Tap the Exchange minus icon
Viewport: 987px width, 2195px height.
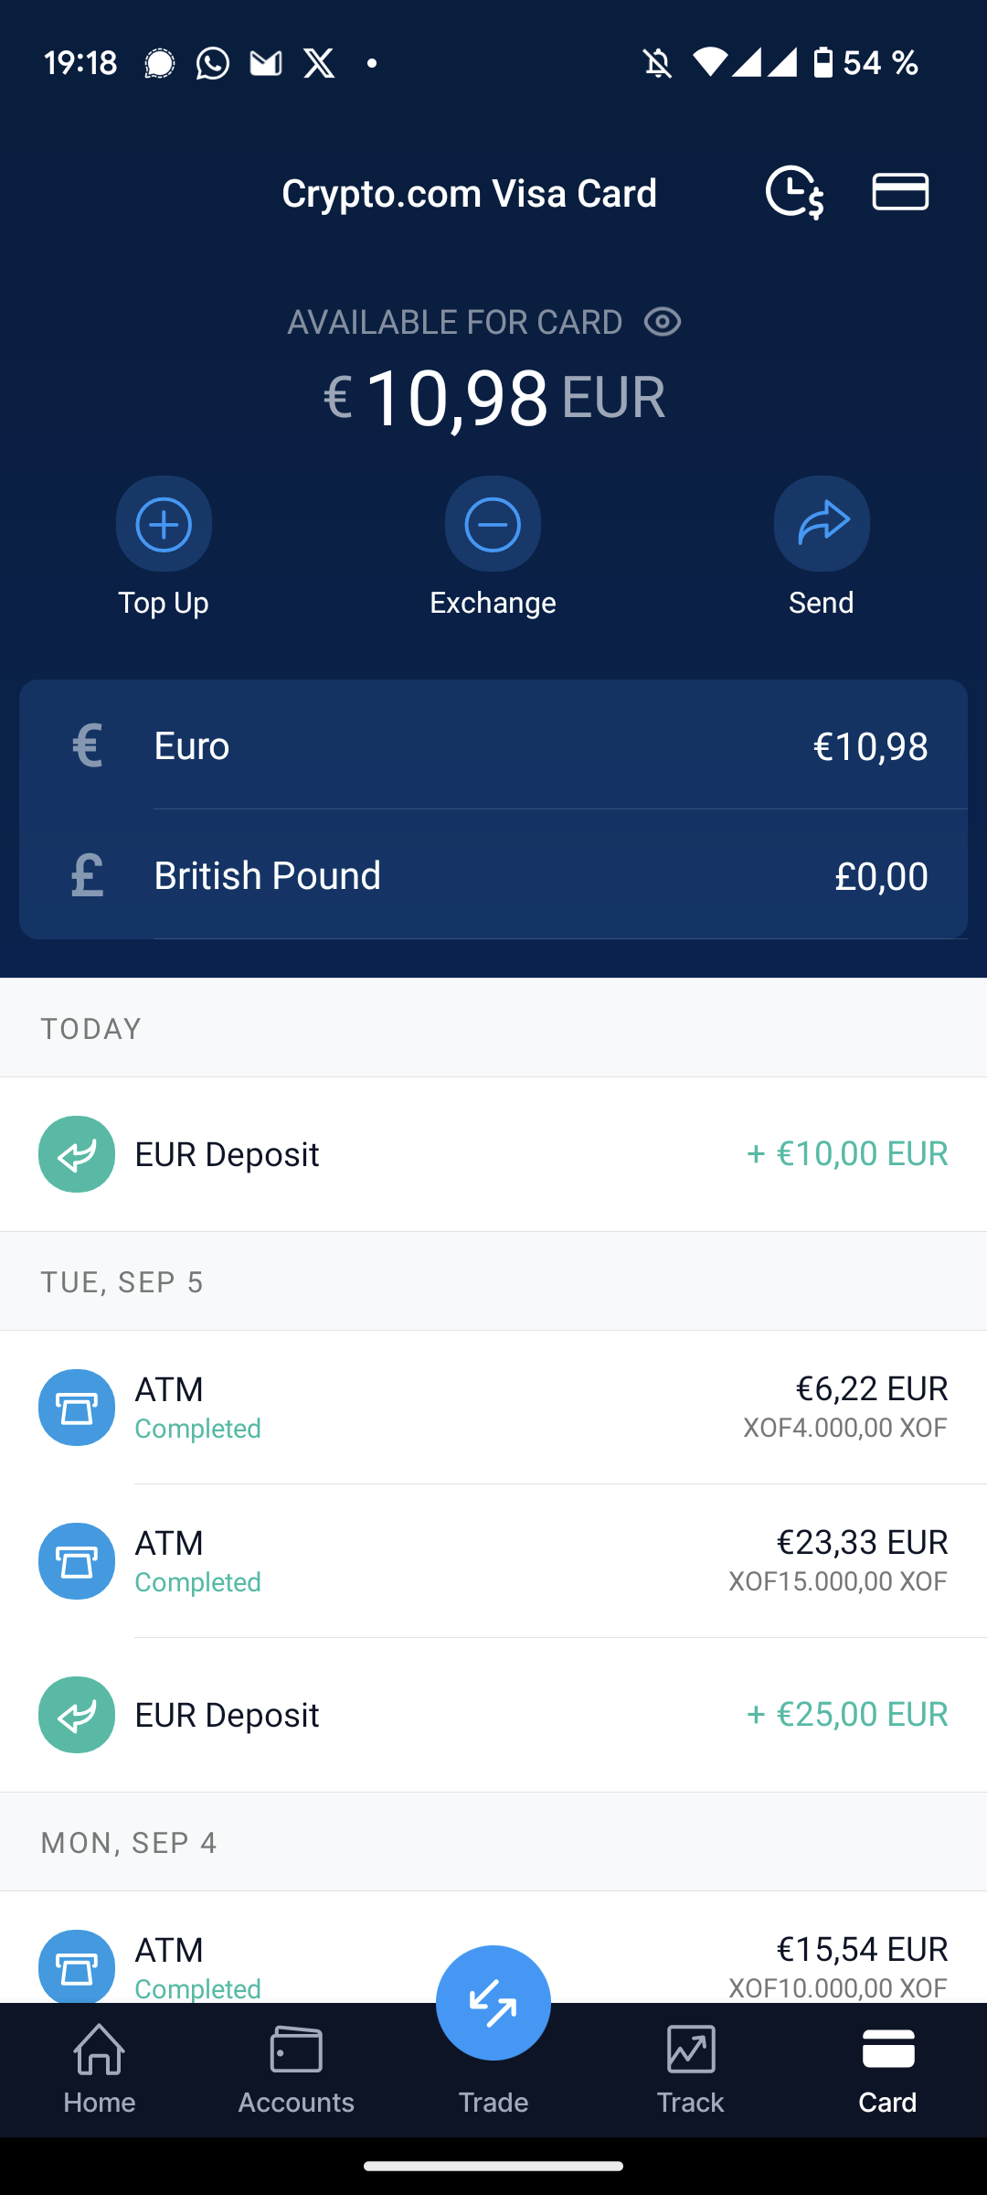tap(493, 524)
